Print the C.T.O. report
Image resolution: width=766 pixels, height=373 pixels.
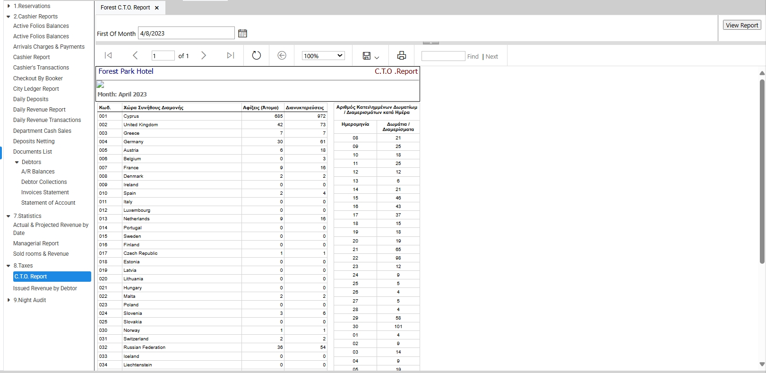tap(402, 56)
